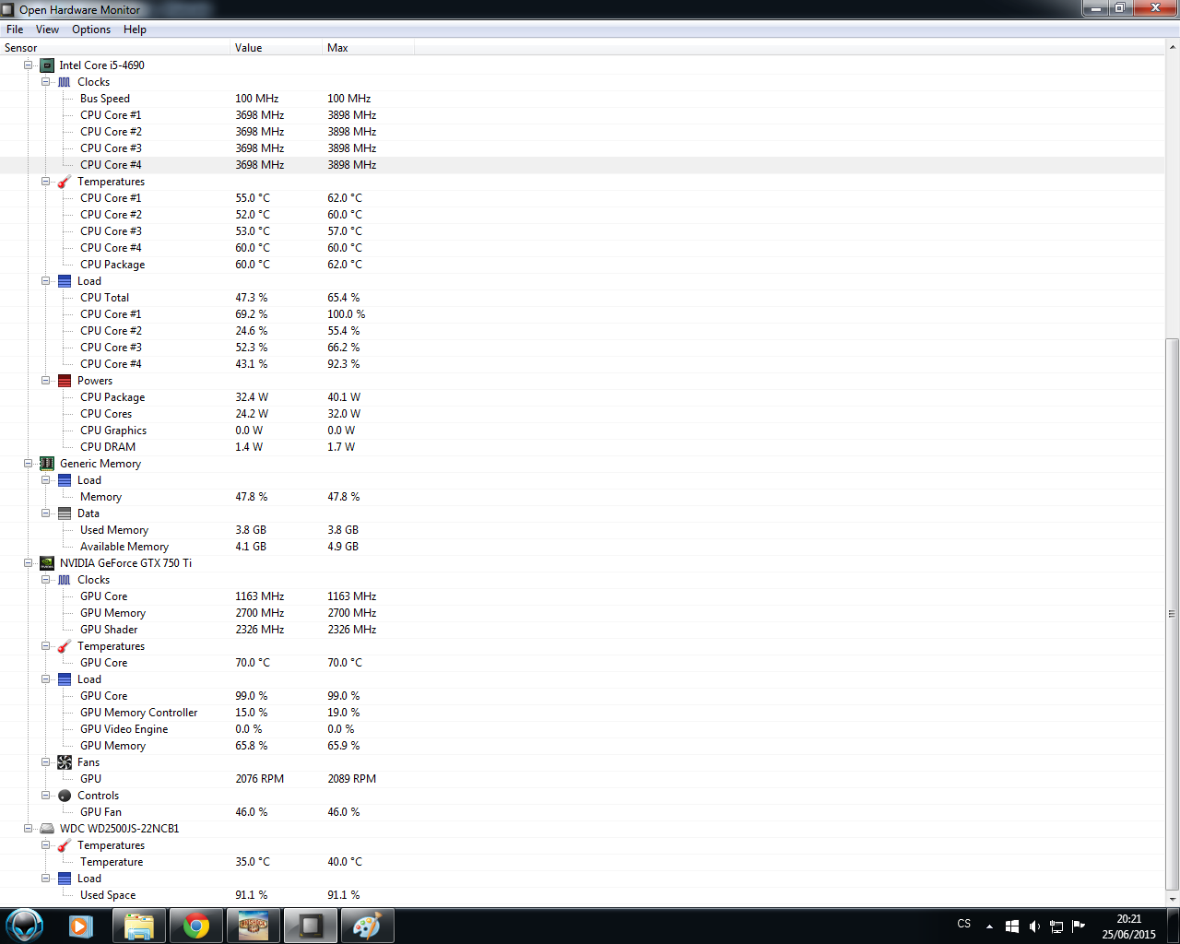
Task: Open the Help menu
Action: (x=135, y=29)
